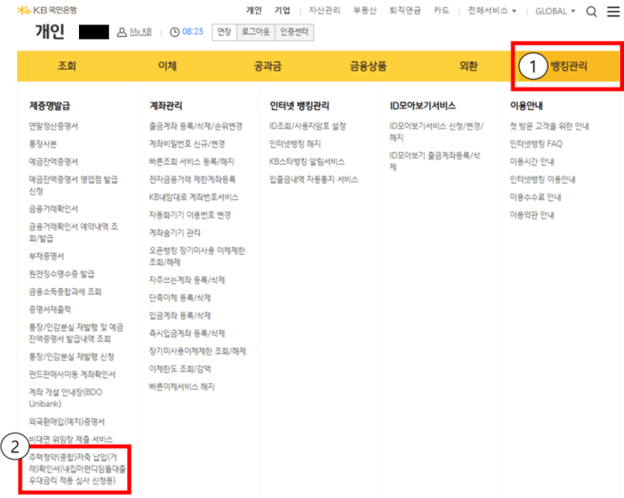Open 펀드판매사이동 계좌확인서 link
The height and width of the screenshot is (498, 624).
72,375
